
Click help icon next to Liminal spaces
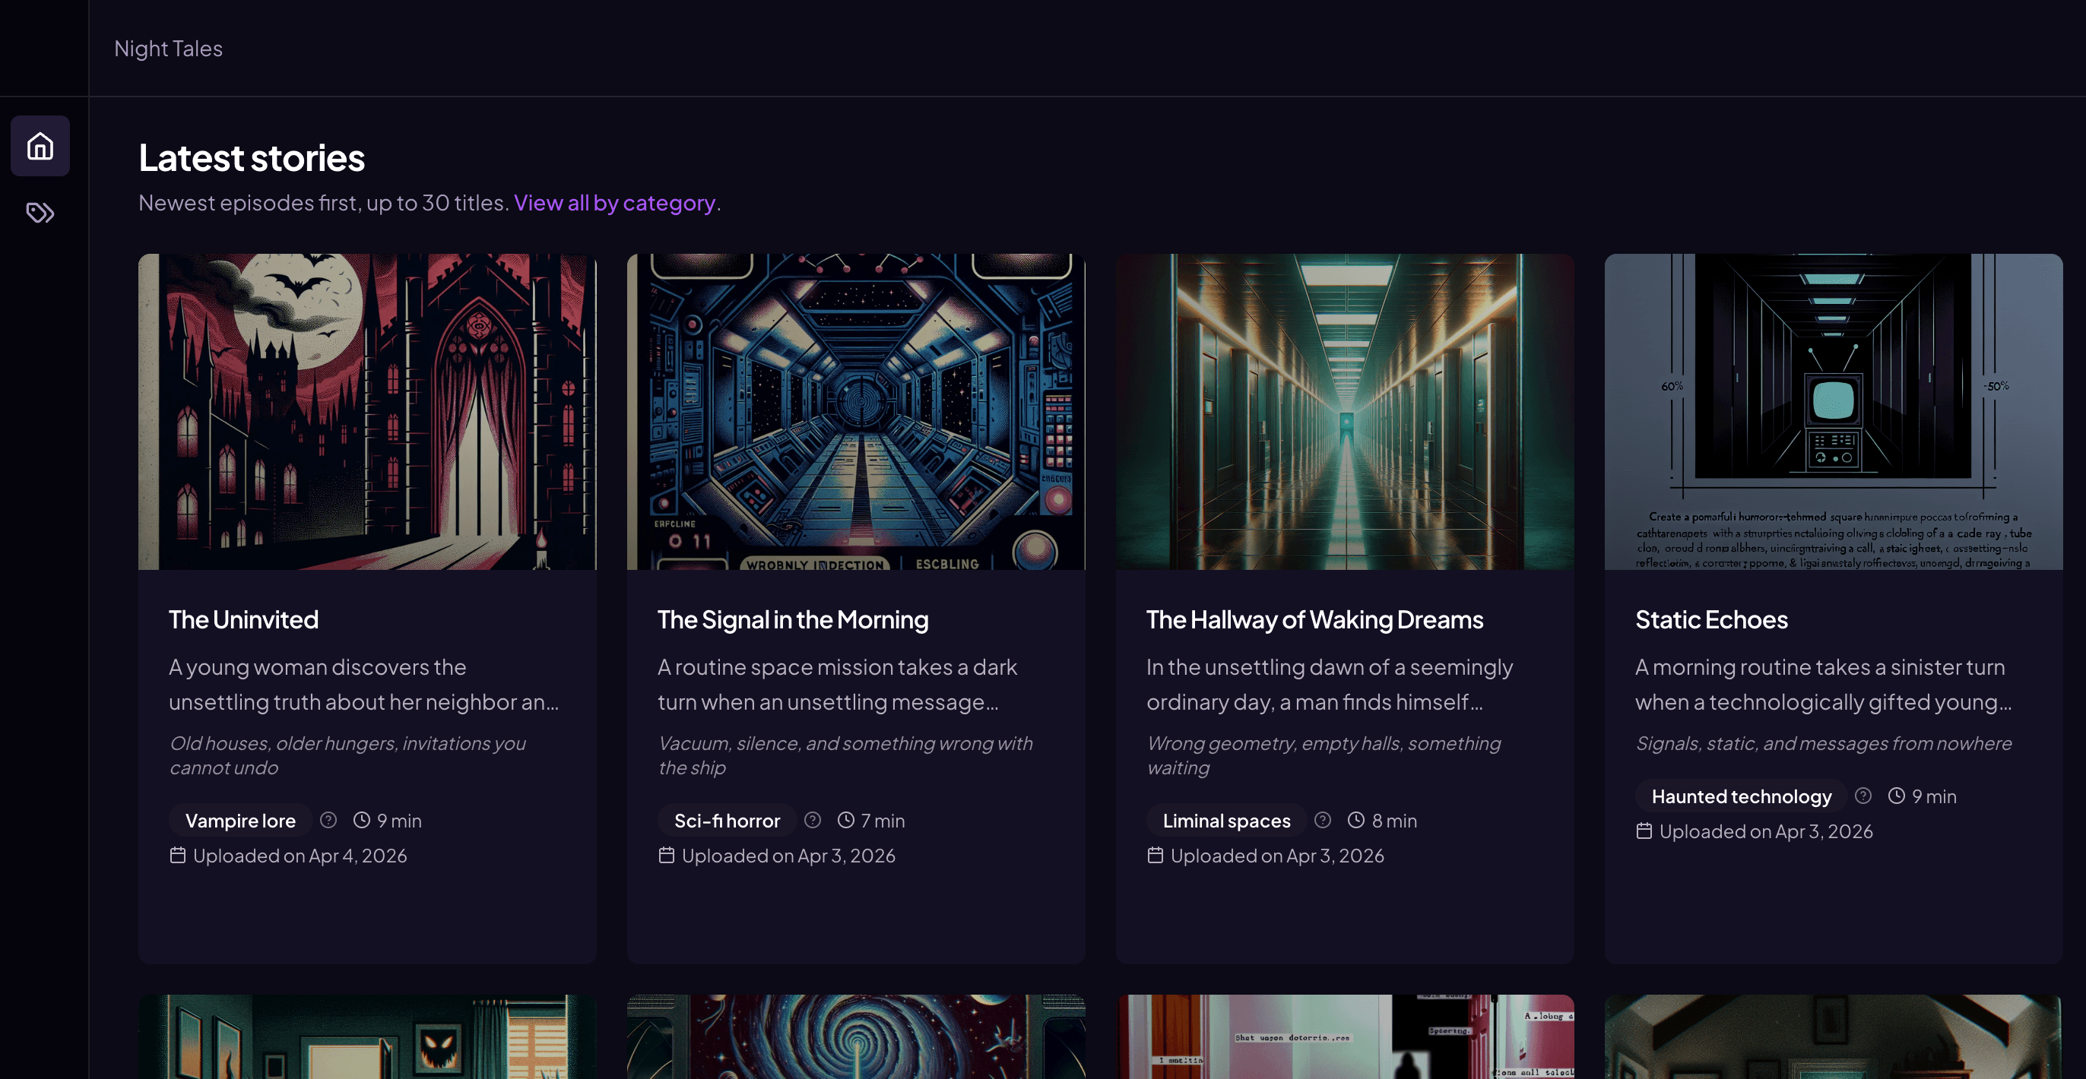[x=1323, y=820]
